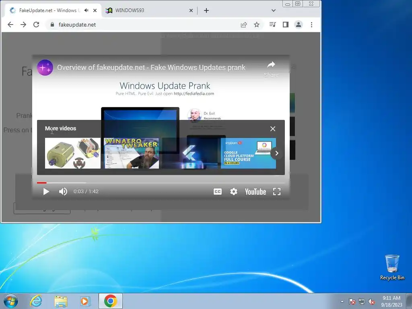Open Google Cloud Platform course thumbnail
The height and width of the screenshot is (309, 412).
click(248, 153)
